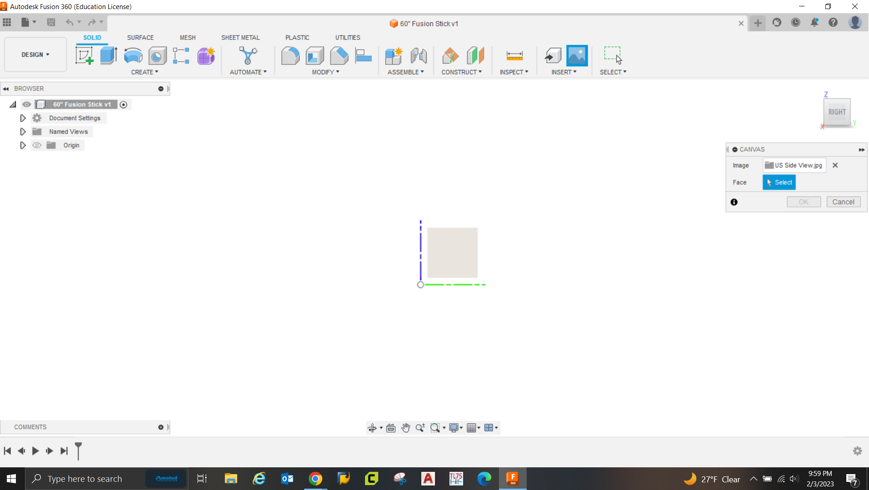Open the Create Form tool
Screen dimensions: 869x490
(x=206, y=55)
